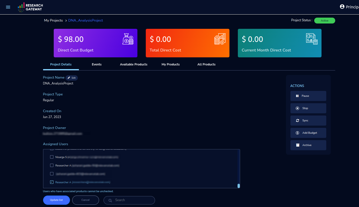Click the Assigned Users heading
Image resolution: width=359 pixels, height=207 pixels.
[x=55, y=144]
